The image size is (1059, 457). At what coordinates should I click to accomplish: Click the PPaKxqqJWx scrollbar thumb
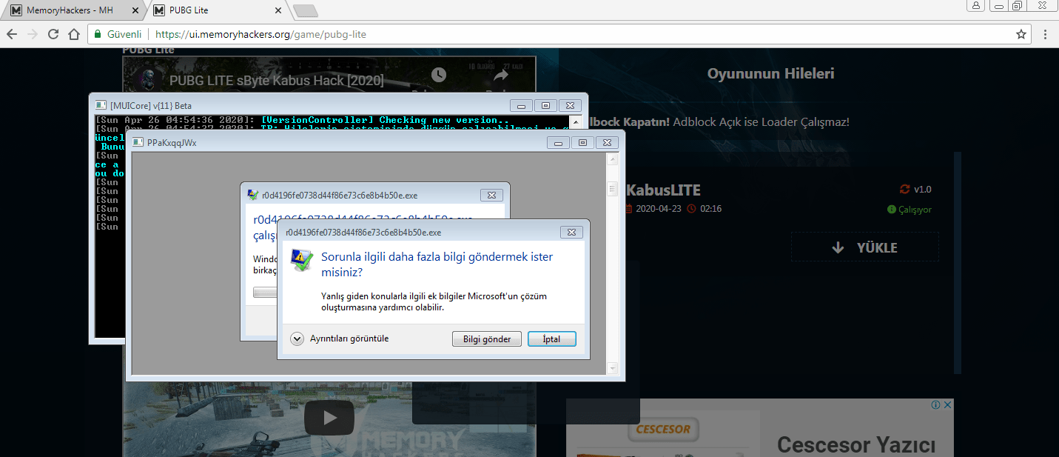pos(612,189)
